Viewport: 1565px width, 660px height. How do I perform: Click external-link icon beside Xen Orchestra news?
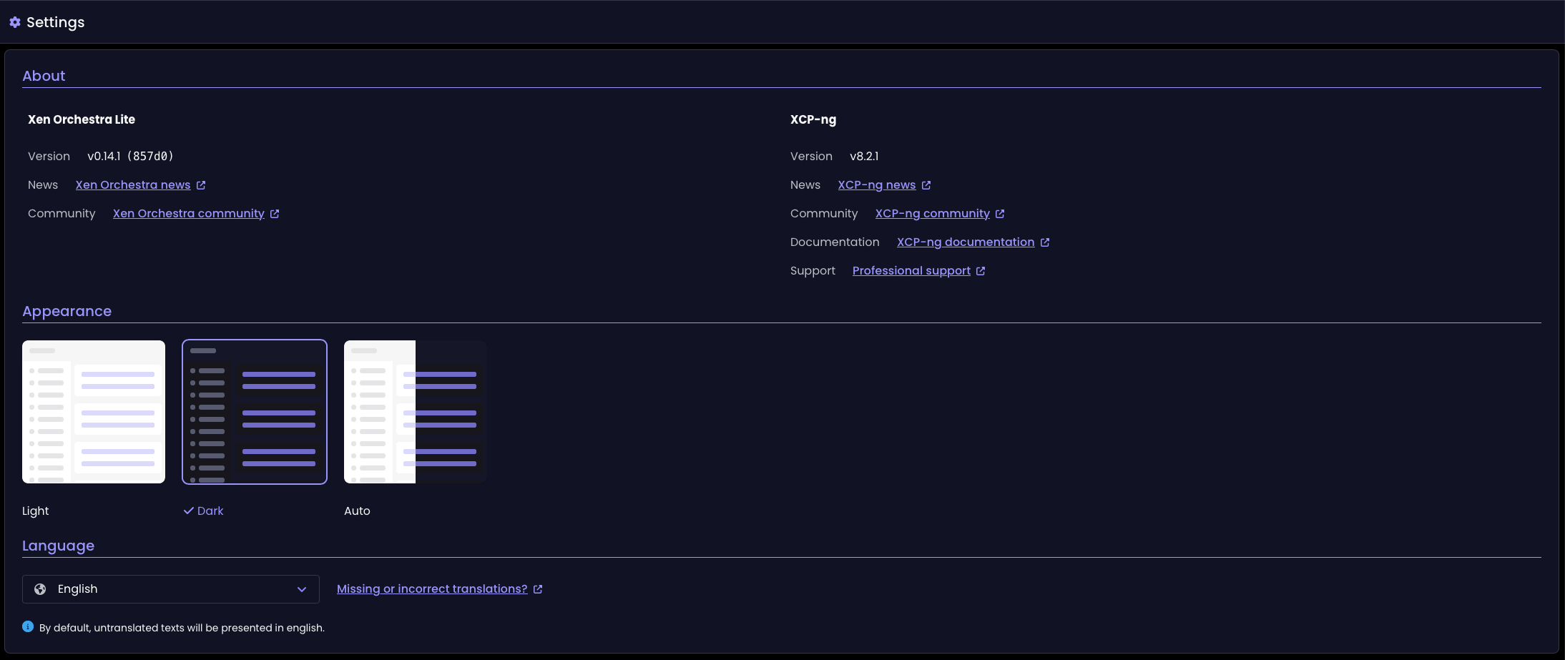tap(201, 185)
